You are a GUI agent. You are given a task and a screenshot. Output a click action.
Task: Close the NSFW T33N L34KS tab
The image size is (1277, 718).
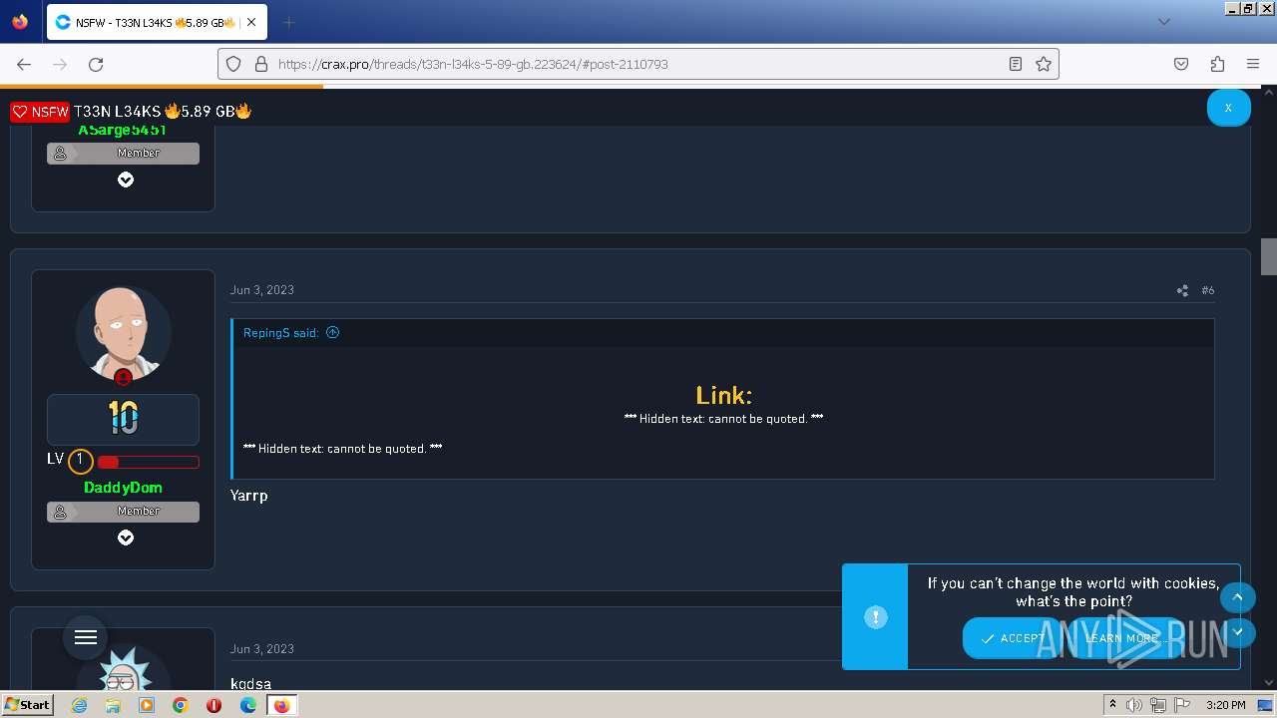(x=250, y=22)
